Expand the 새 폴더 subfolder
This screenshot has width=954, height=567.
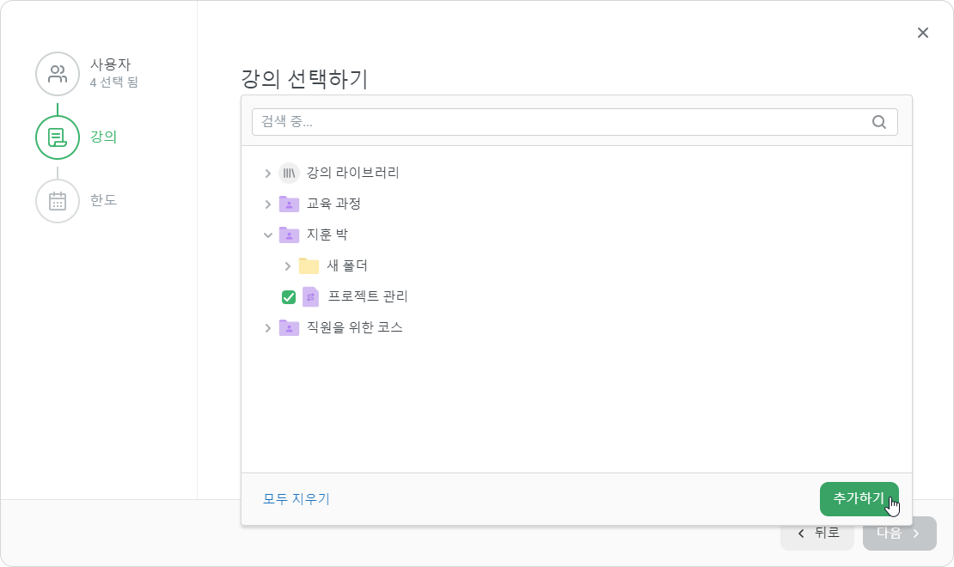click(288, 266)
